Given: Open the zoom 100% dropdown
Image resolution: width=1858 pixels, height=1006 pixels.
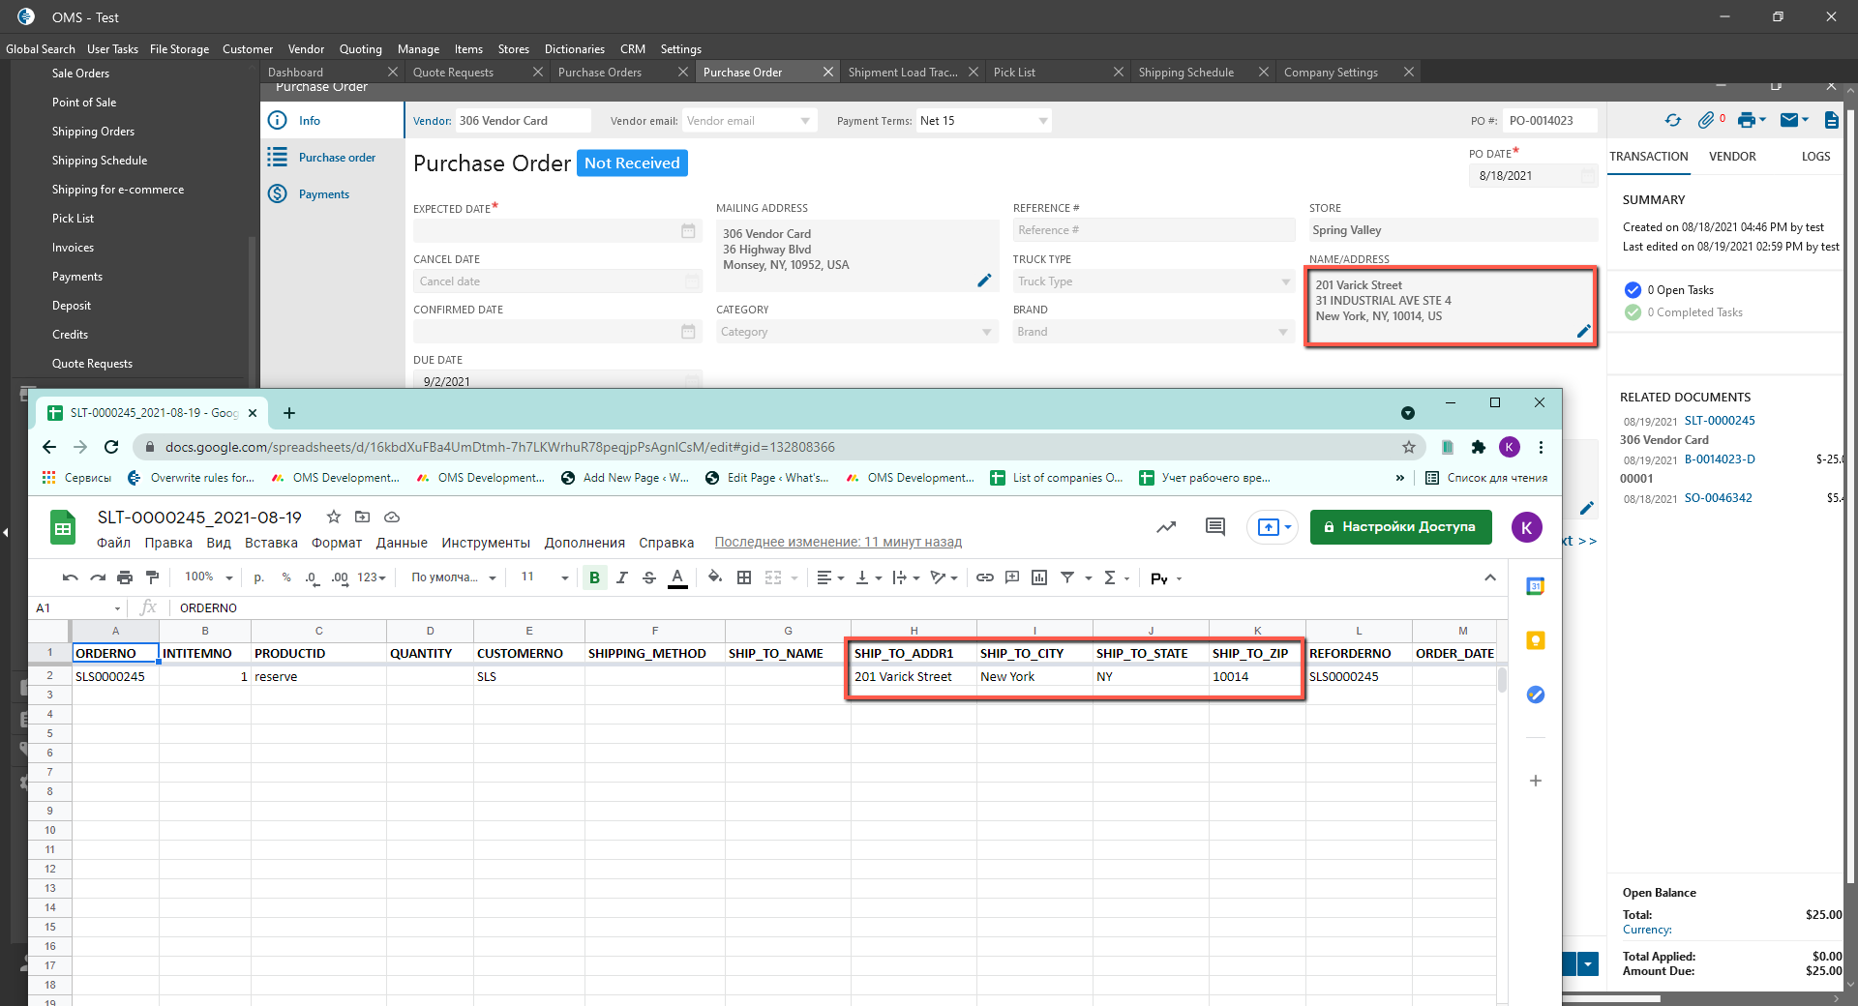Looking at the screenshot, I should pos(208,577).
